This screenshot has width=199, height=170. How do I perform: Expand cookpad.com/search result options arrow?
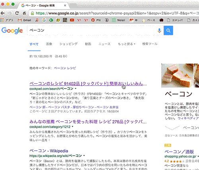click(x=76, y=88)
